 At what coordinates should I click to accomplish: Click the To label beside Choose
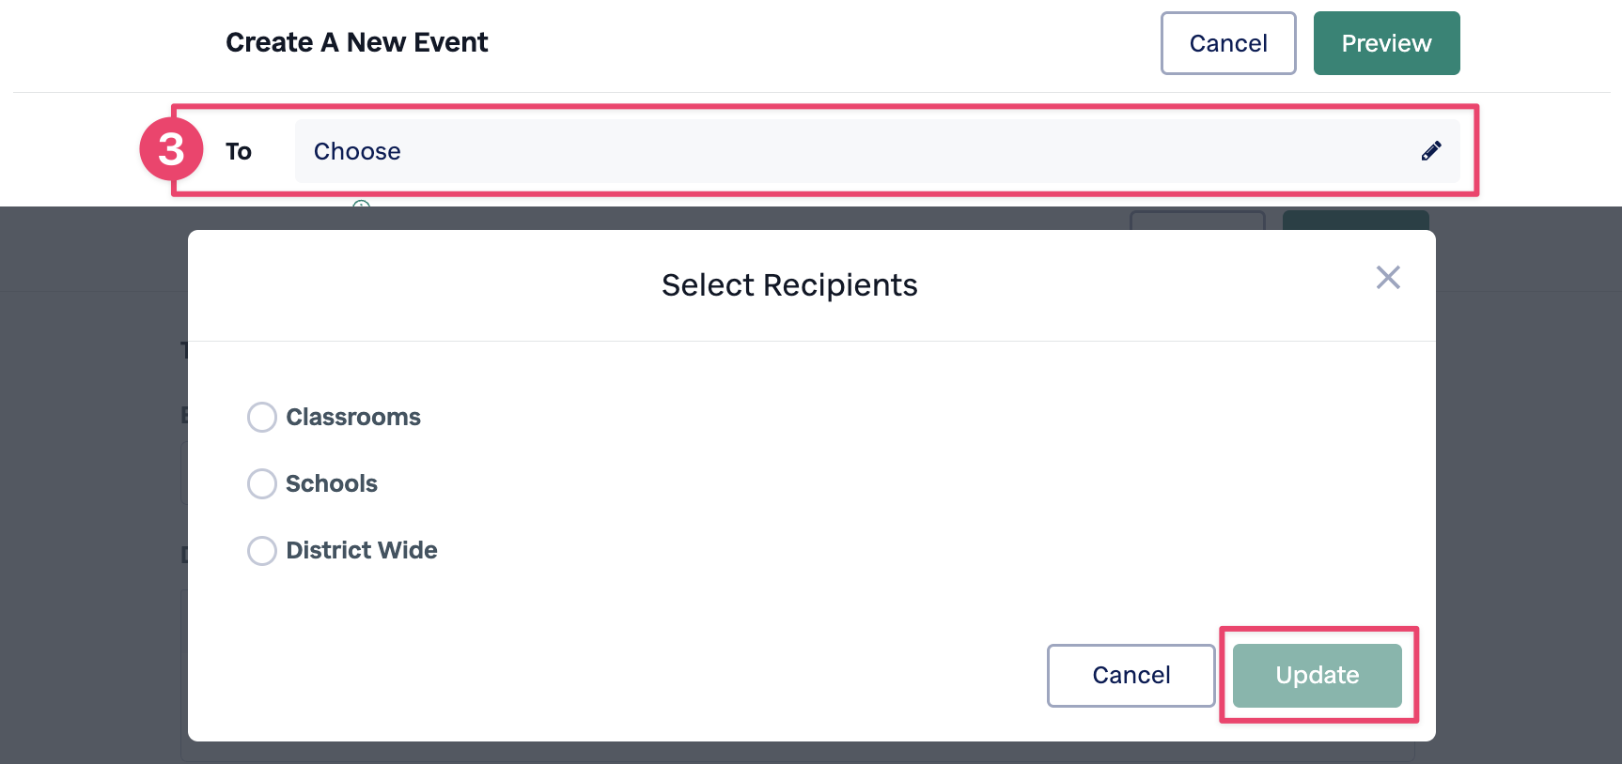coord(239,151)
